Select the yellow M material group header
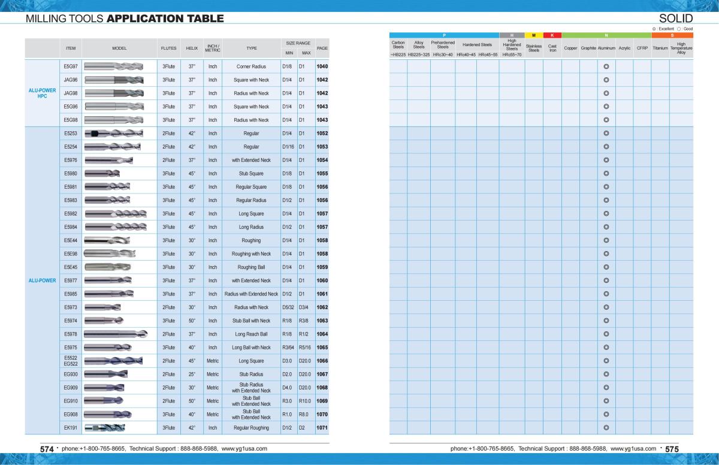This screenshot has width=719, height=465. (533, 35)
